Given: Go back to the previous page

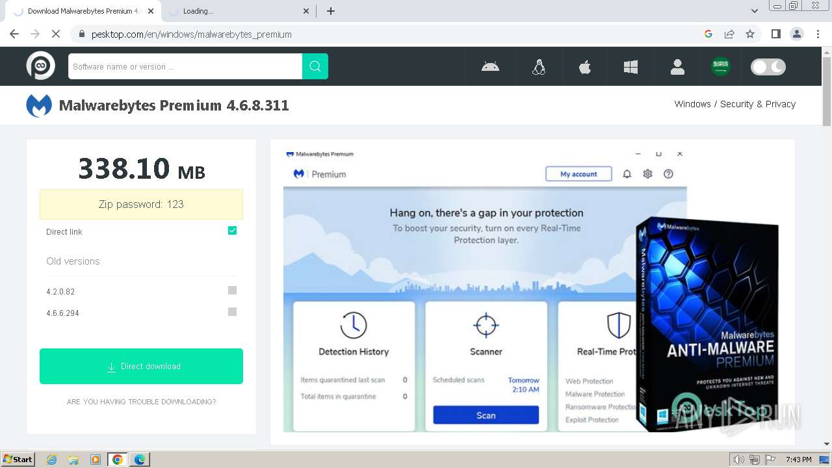Looking at the screenshot, I should pos(14,34).
